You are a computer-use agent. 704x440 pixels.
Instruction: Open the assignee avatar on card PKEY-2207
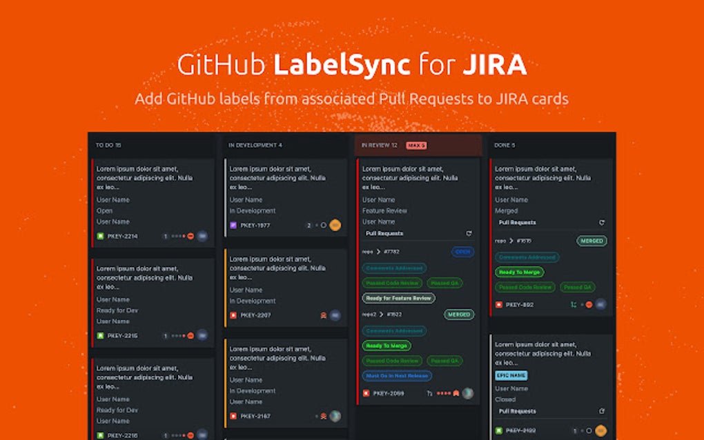[335, 315]
